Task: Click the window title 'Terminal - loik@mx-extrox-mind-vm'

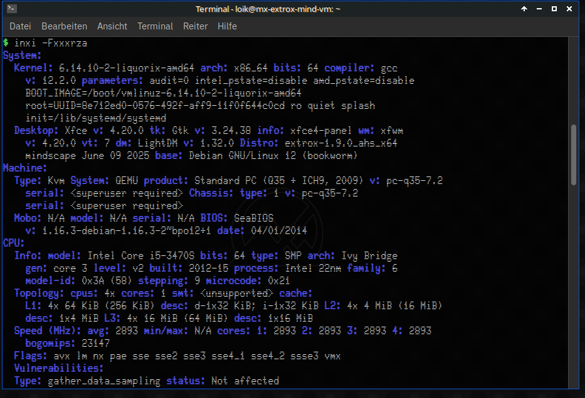Action: coord(268,9)
